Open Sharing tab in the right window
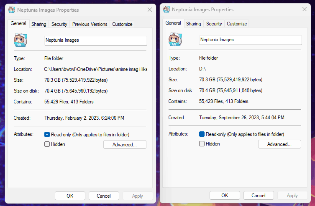This screenshot has height=206, width=315. (193, 24)
